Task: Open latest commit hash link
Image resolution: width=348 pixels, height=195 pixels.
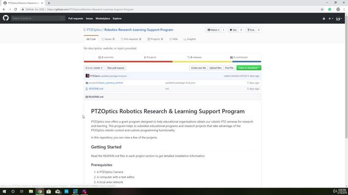Action: (243, 76)
